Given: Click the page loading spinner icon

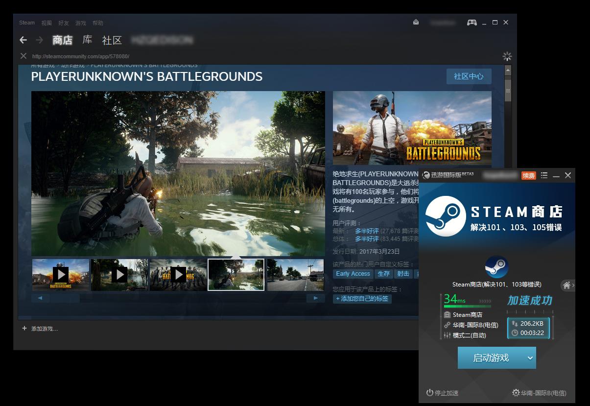Looking at the screenshot, I should tap(507, 56).
